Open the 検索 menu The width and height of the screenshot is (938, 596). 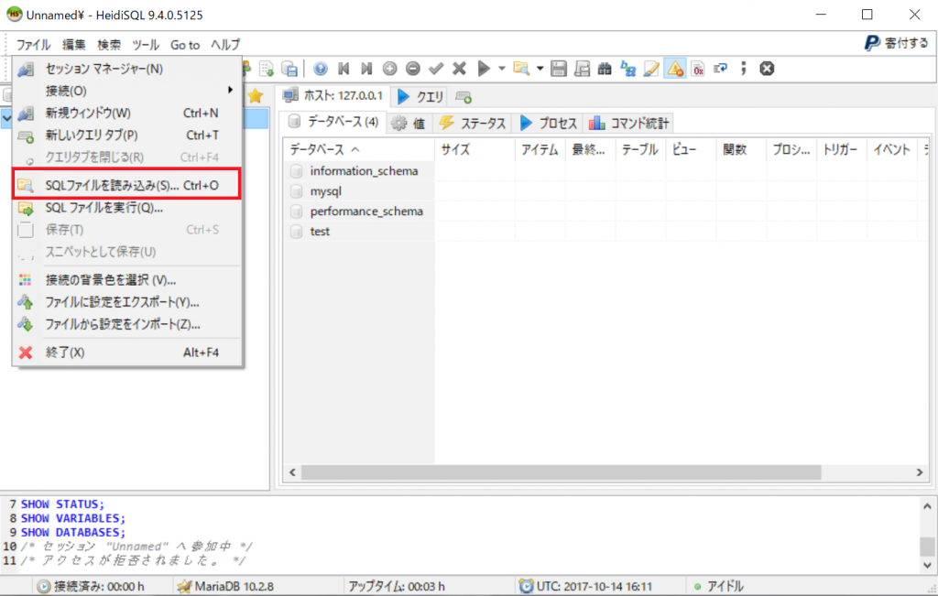109,45
